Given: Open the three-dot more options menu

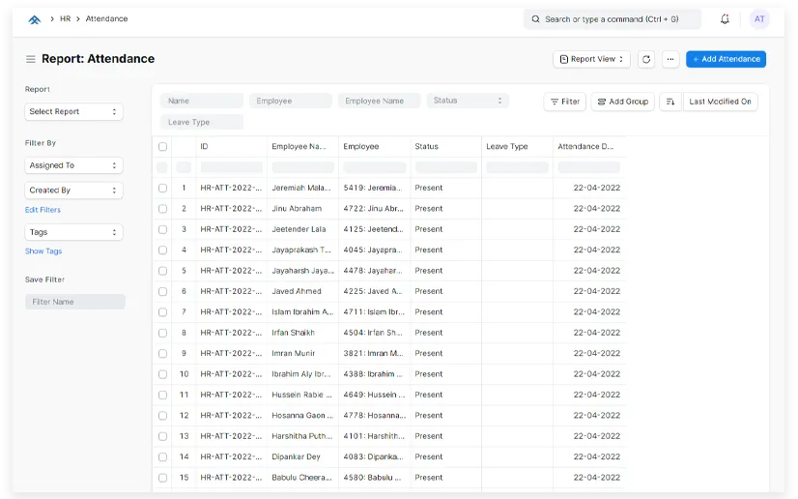Looking at the screenshot, I should (670, 59).
